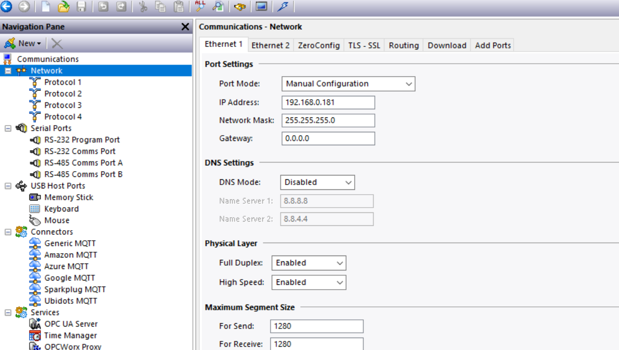Open the TLS - SSL tab
Screen dimensions: 619x350
tap(364, 45)
